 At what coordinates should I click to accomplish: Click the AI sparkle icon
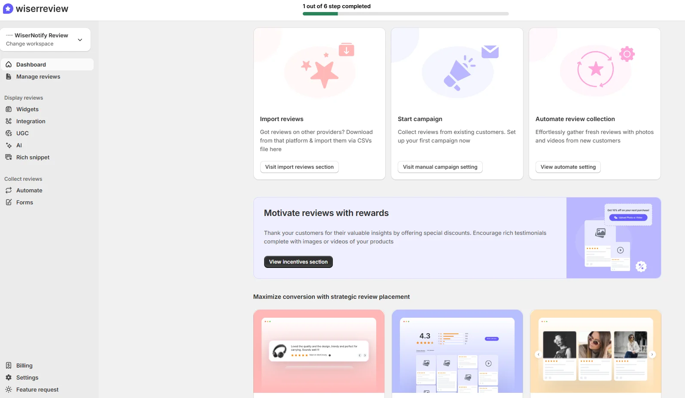pyautogui.click(x=9, y=145)
